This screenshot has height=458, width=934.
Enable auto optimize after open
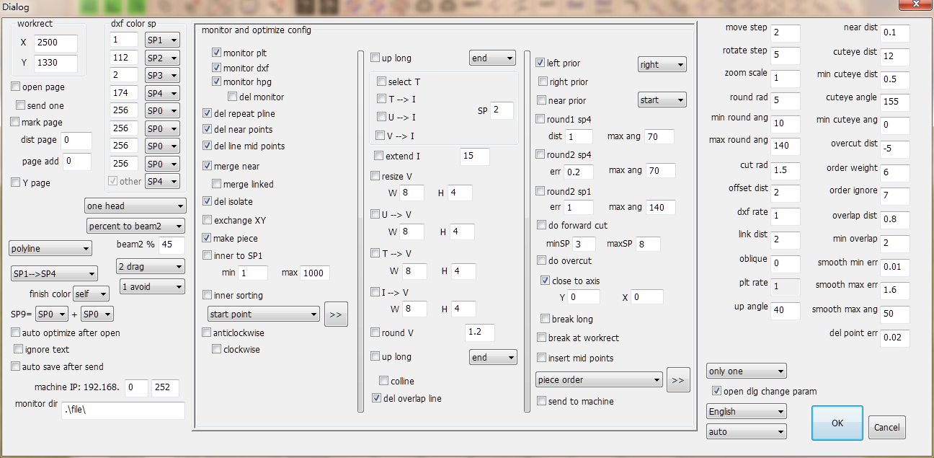(16, 333)
